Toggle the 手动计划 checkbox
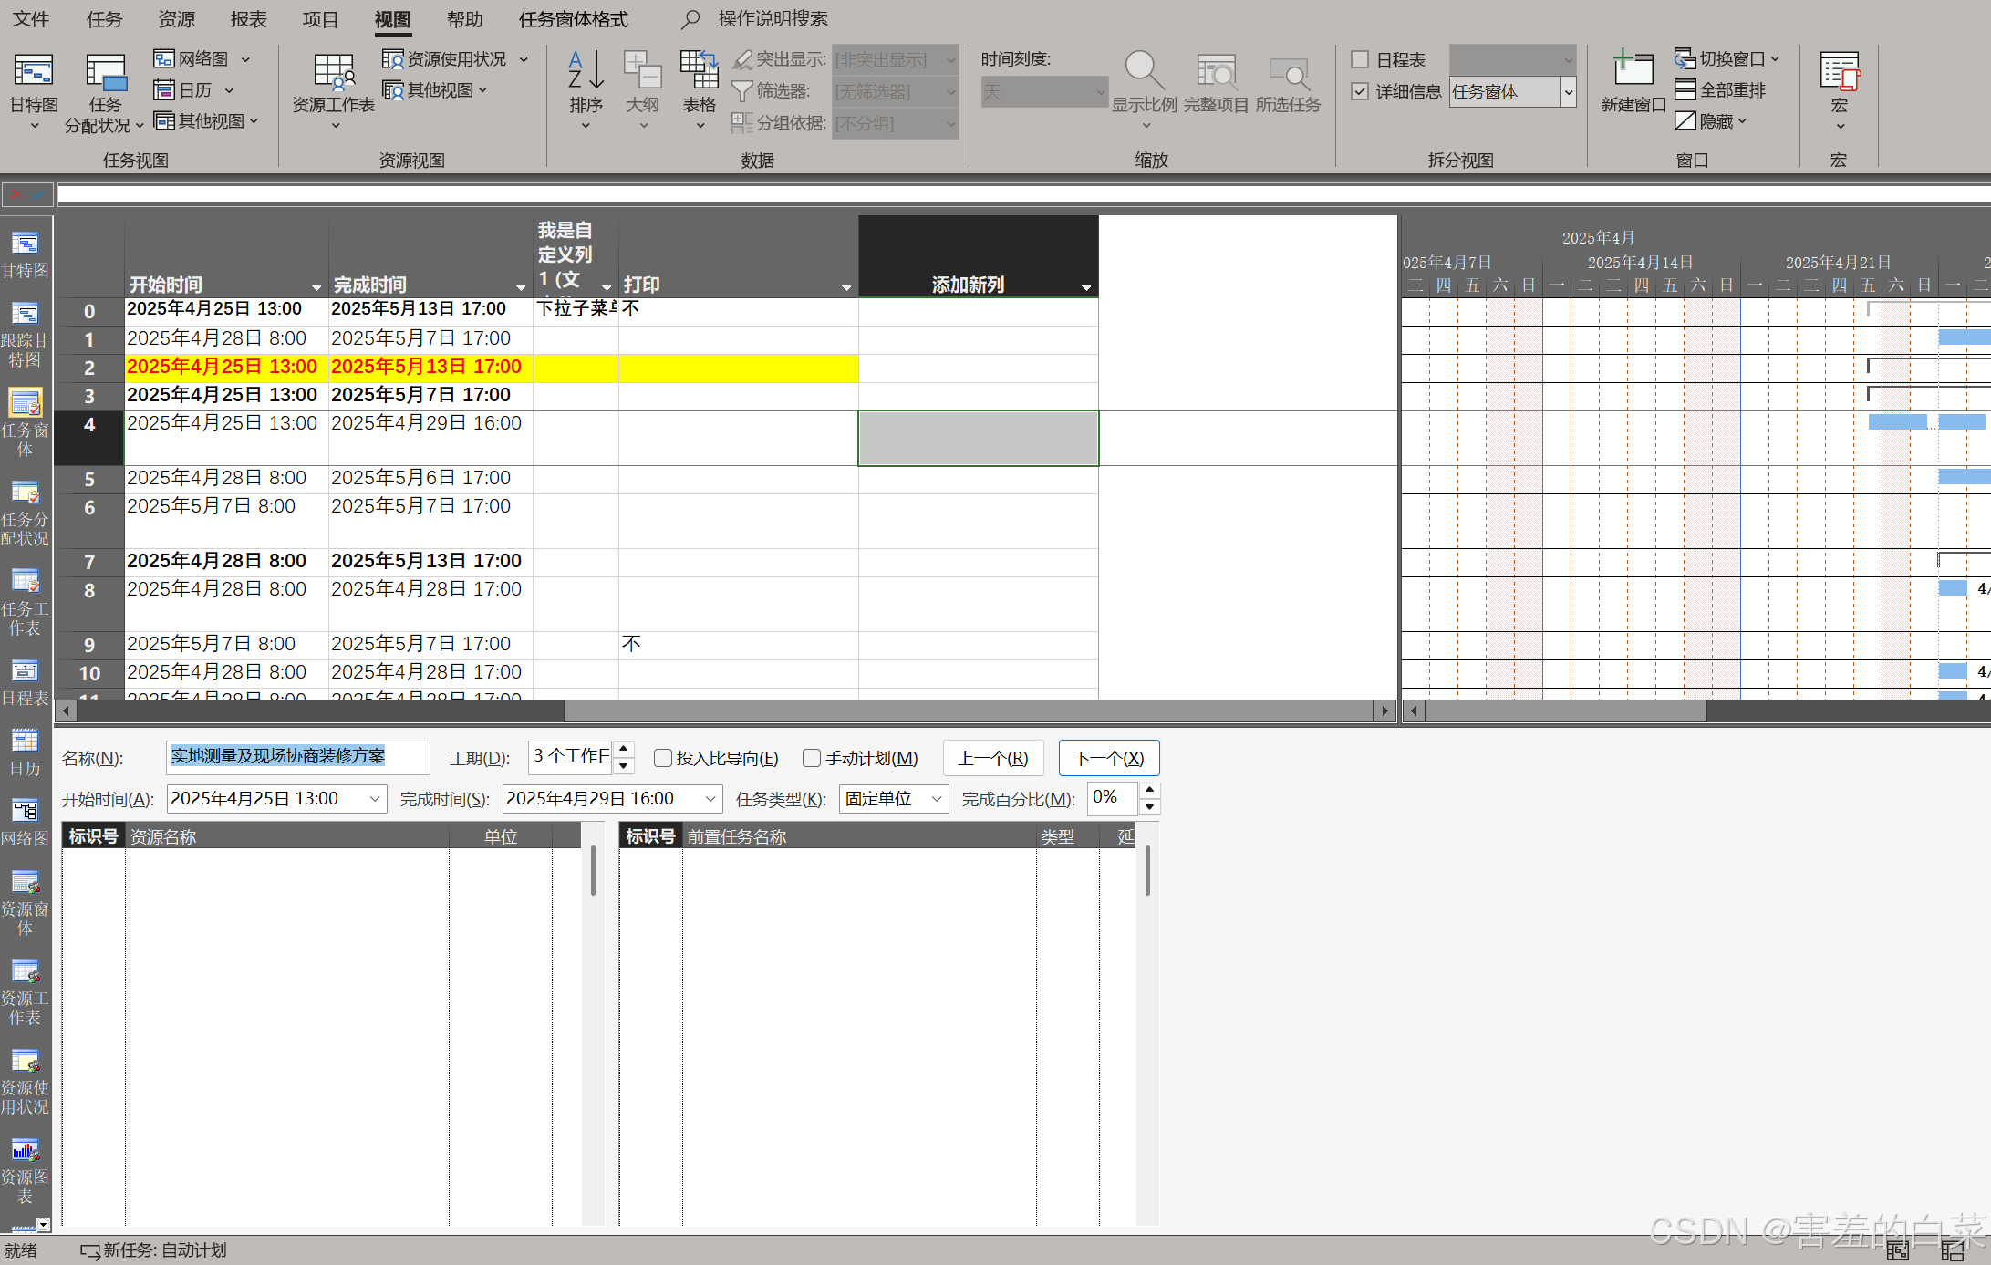Screen dimensions: 1991x1265 coord(811,758)
